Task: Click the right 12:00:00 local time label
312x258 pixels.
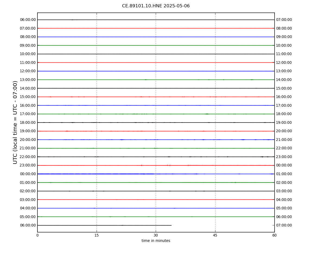Action: coord(284,62)
